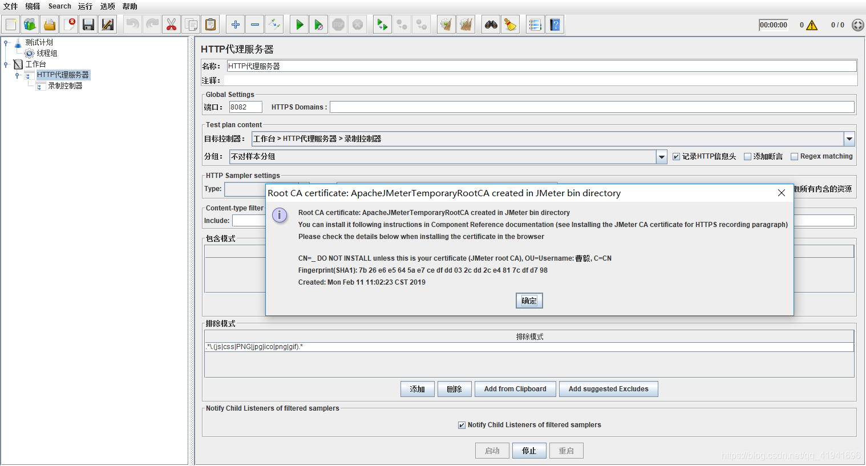Screen dimensions: 866x466
Task: Collapse the HTTP代理服务器 tree node handle
Action: [17, 75]
